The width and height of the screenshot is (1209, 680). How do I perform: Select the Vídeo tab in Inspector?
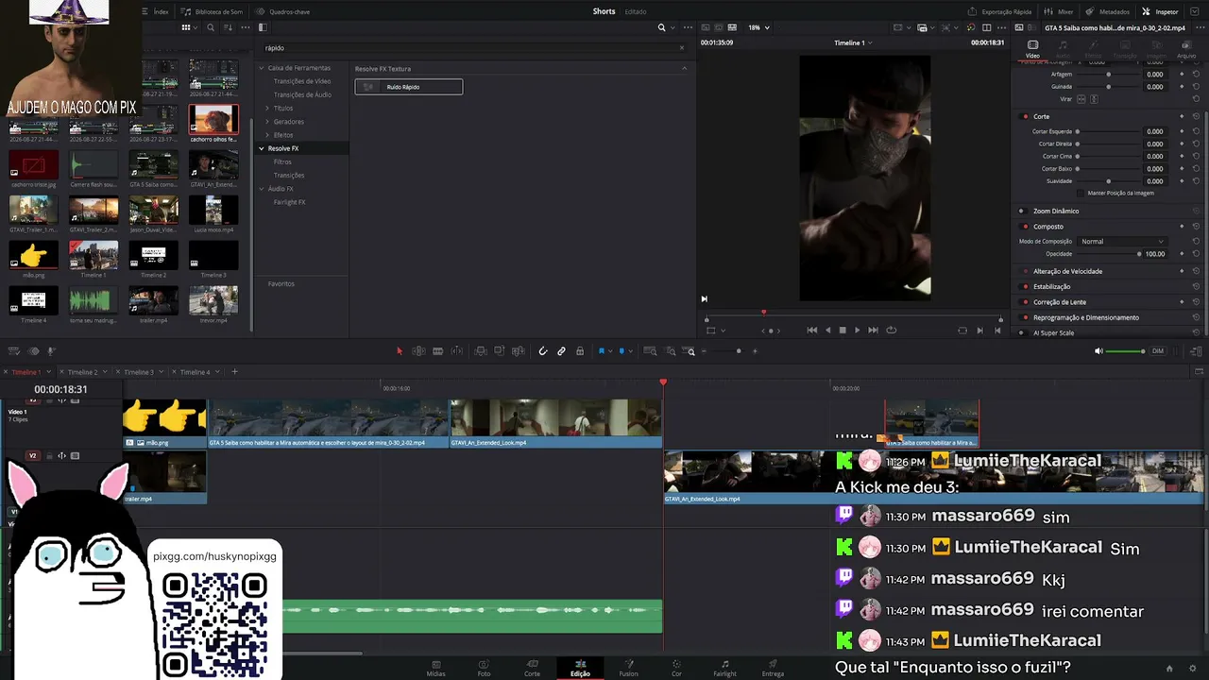pyautogui.click(x=1032, y=49)
